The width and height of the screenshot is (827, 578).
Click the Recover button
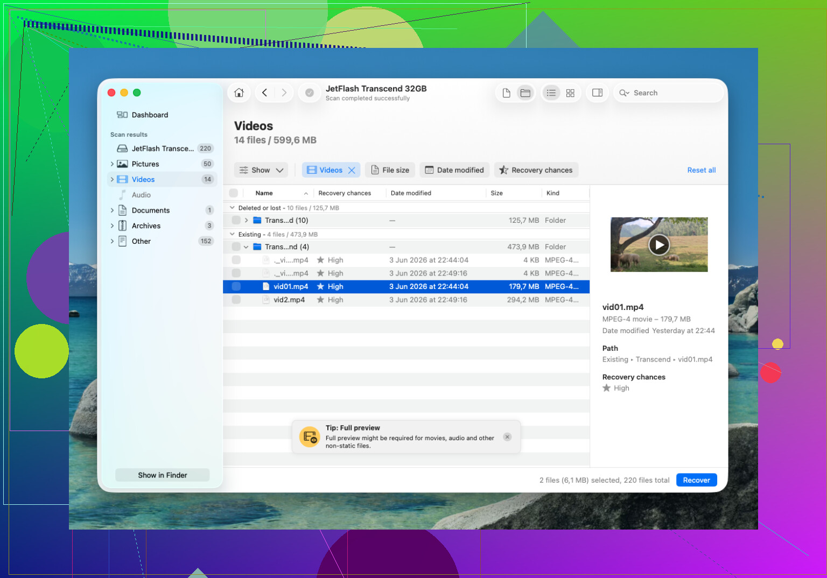point(696,480)
